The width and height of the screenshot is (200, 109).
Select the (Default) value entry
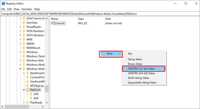click(60, 23)
